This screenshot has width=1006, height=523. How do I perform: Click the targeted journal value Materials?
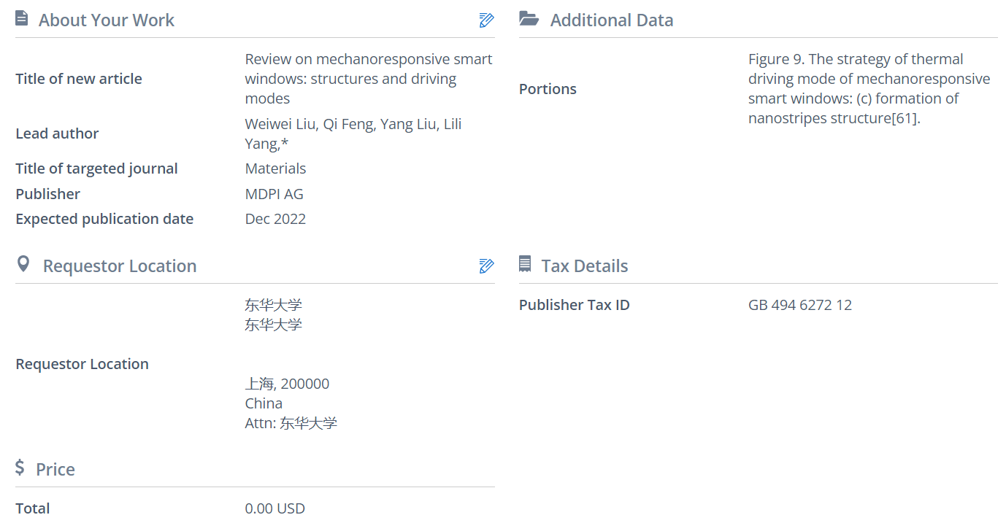tap(275, 168)
